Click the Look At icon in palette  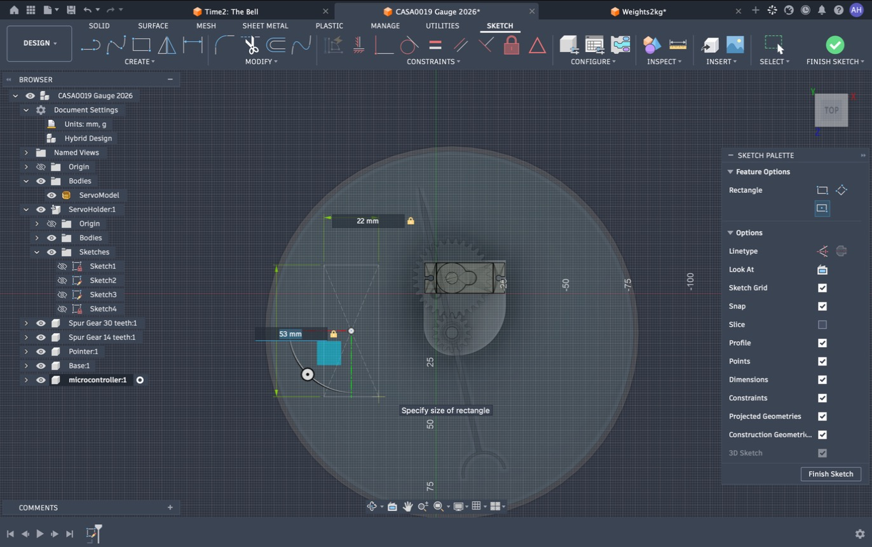pos(822,270)
